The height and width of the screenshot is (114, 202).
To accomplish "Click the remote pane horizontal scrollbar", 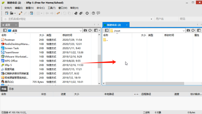I will click(x=145, y=84).
